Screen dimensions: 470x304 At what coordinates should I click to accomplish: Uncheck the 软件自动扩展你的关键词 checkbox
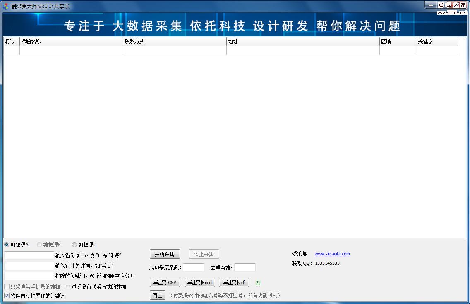(x=7, y=295)
